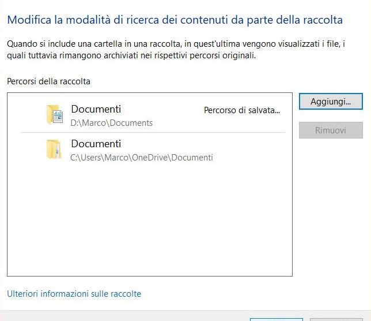Screen dimensions: 371x321
Task: Select the D:\Marco\Documents path text
Action: pyautogui.click(x=112, y=123)
